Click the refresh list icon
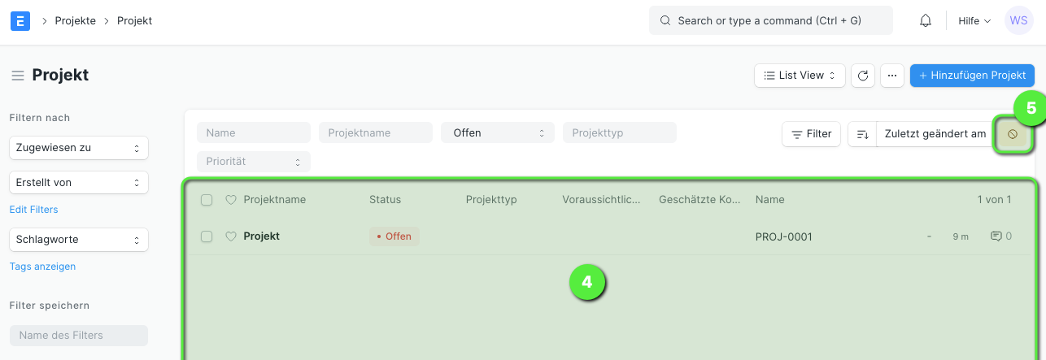This screenshot has width=1046, height=360. pos(863,76)
